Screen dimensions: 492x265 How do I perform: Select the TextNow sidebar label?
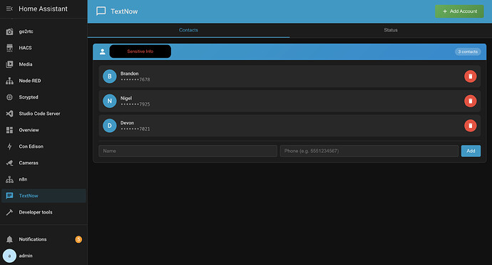[x=29, y=196]
